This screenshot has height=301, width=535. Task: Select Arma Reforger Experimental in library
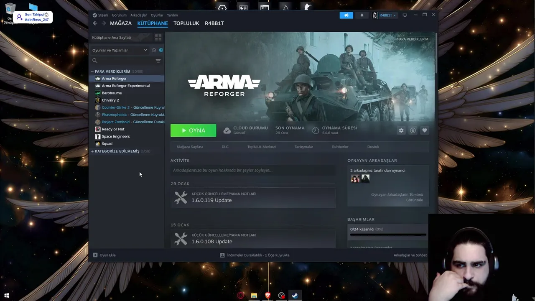click(x=127, y=86)
